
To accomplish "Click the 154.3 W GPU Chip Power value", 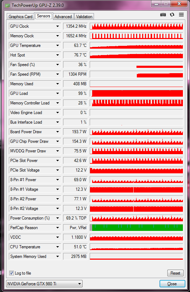I will 75,141.
